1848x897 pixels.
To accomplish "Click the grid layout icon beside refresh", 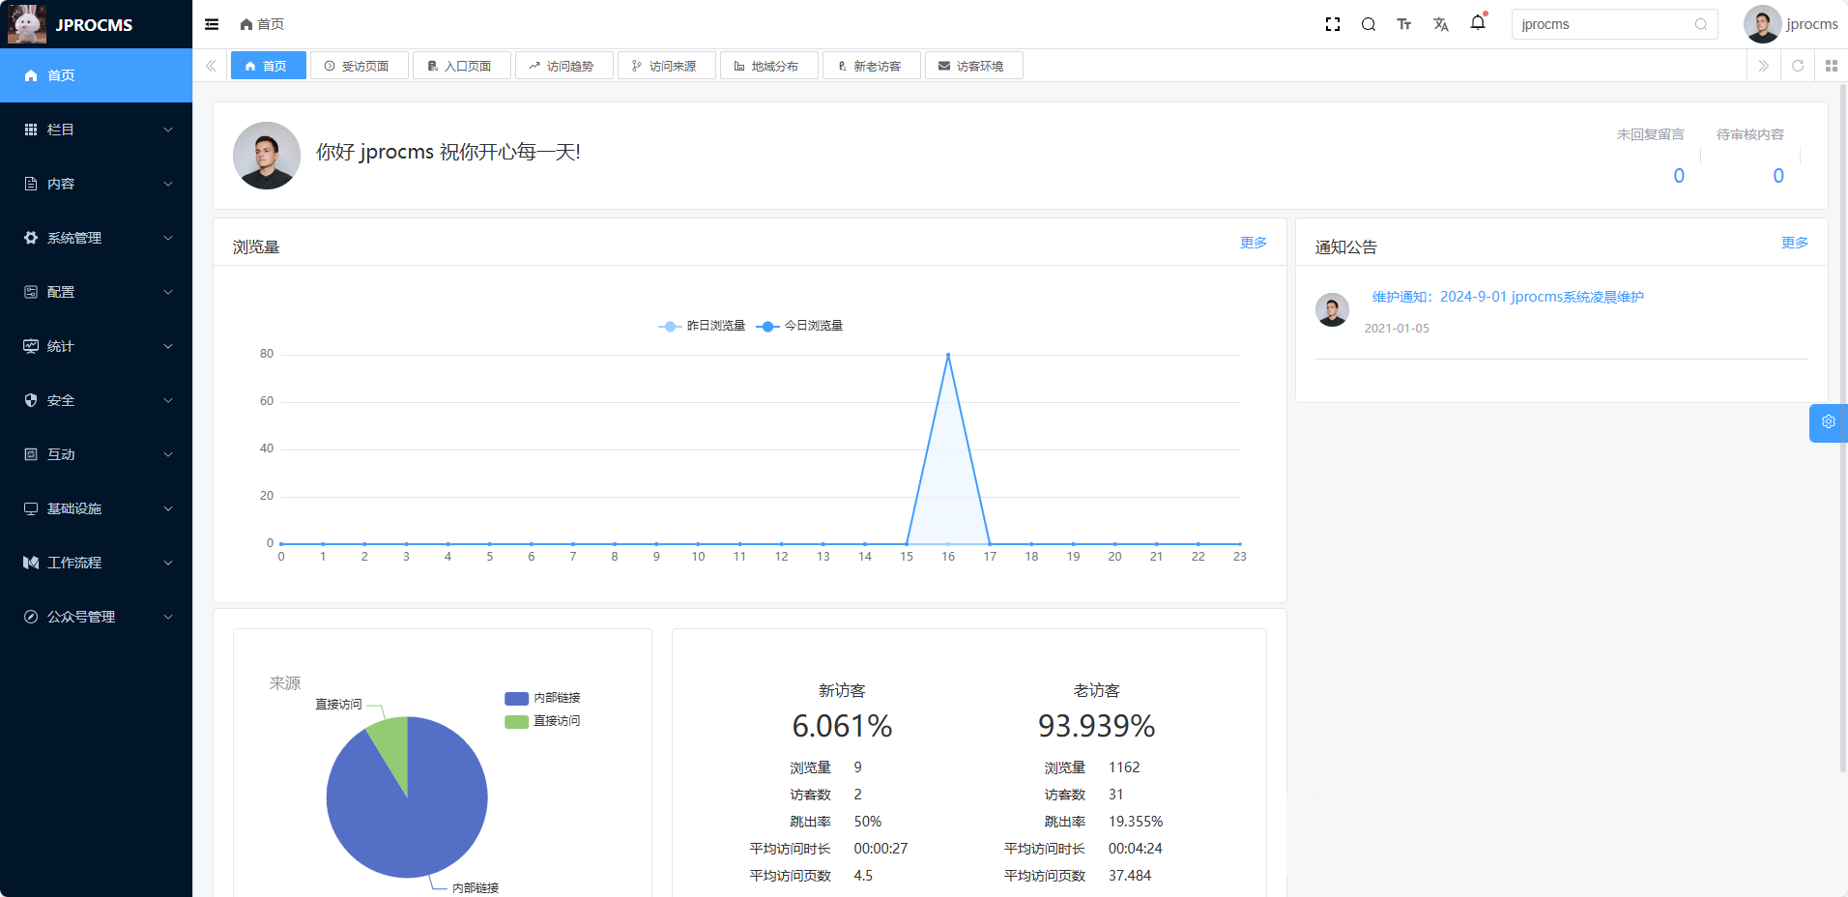I will pyautogui.click(x=1832, y=66).
